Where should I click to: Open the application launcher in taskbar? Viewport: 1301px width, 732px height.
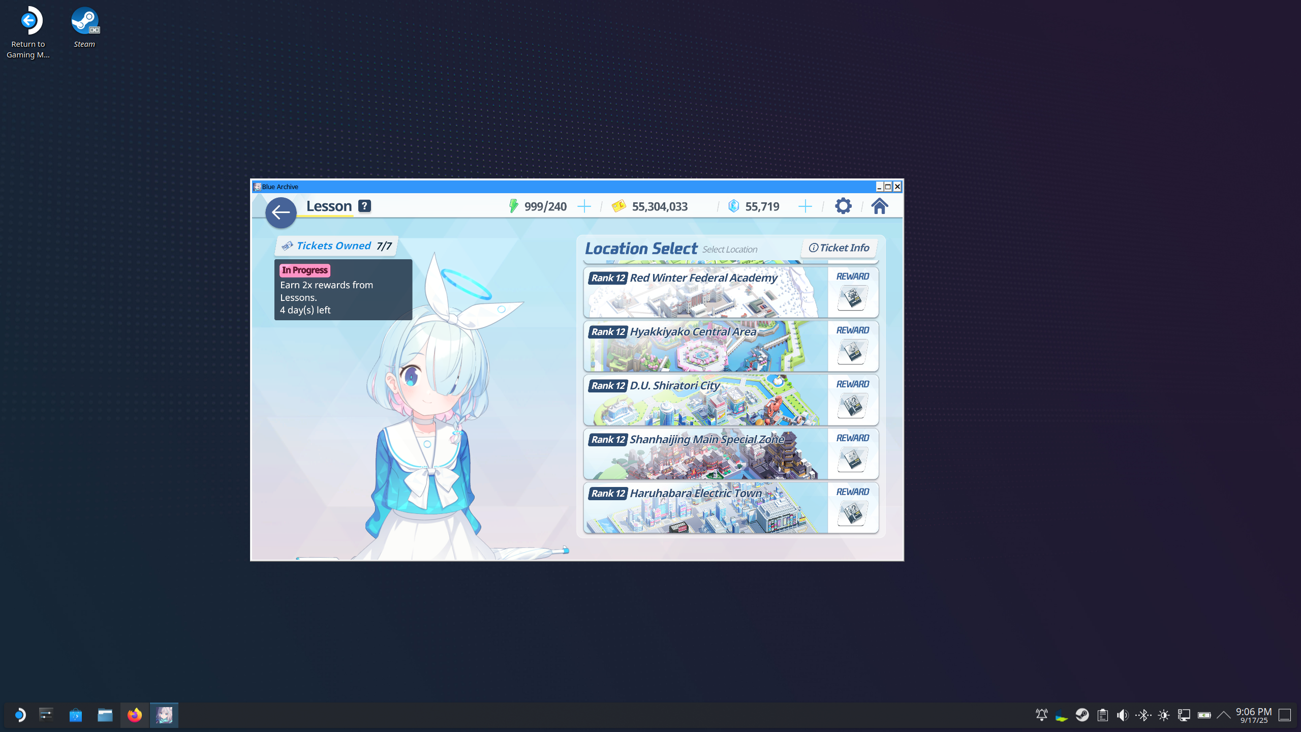[19, 715]
